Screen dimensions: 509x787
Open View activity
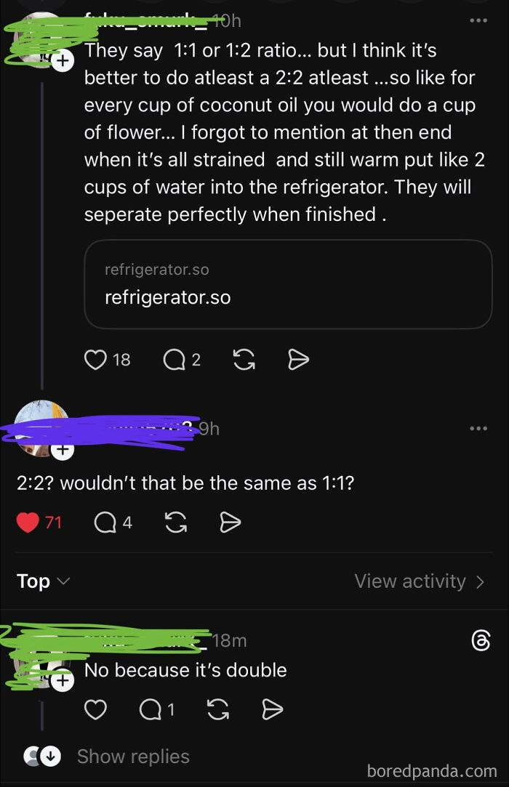point(420,581)
